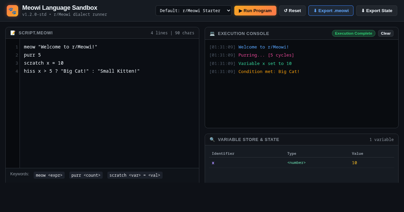Click the Type column header
404x212 pixels.
(x=292, y=153)
